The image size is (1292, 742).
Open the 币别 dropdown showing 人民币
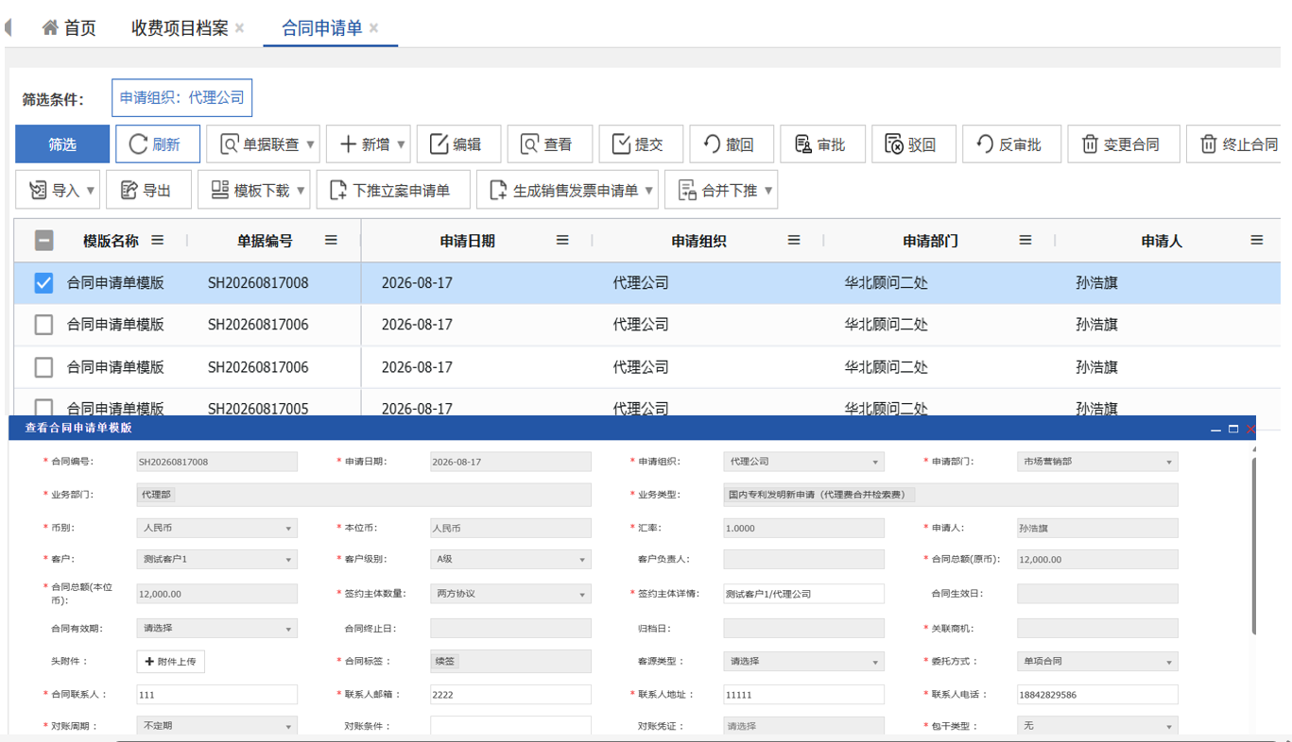[x=217, y=529]
